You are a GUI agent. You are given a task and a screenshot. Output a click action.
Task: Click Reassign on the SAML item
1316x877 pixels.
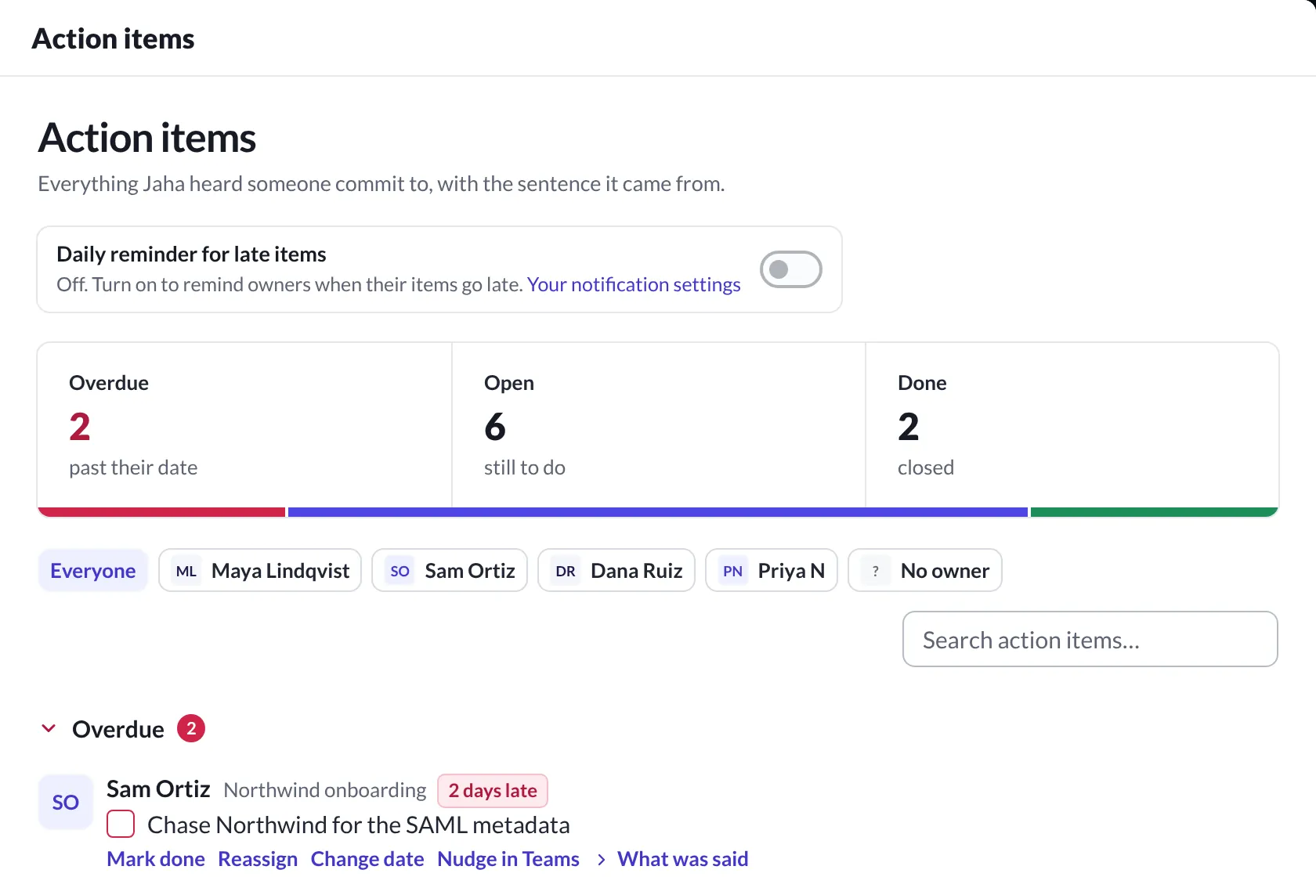258,859
